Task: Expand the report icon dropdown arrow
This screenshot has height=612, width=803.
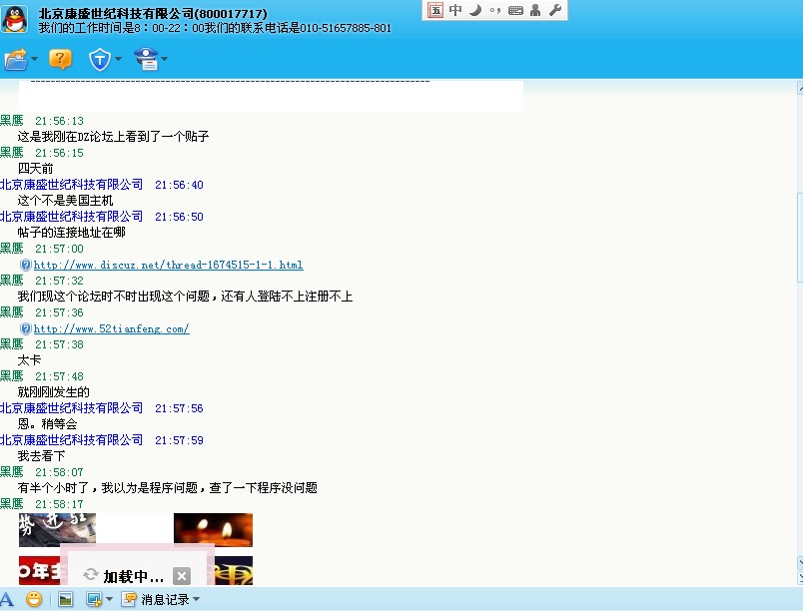Action: coord(165,59)
